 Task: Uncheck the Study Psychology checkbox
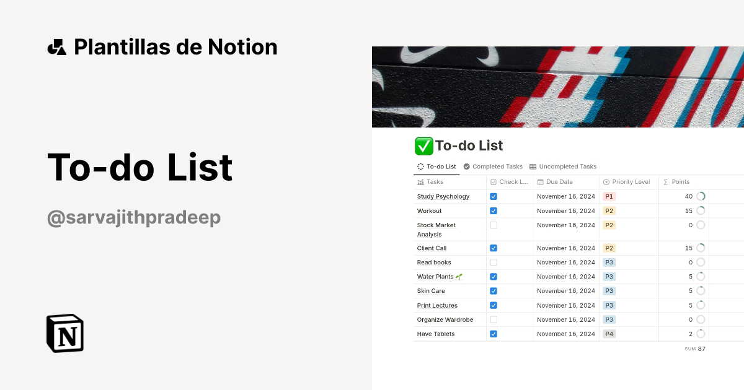[493, 196]
